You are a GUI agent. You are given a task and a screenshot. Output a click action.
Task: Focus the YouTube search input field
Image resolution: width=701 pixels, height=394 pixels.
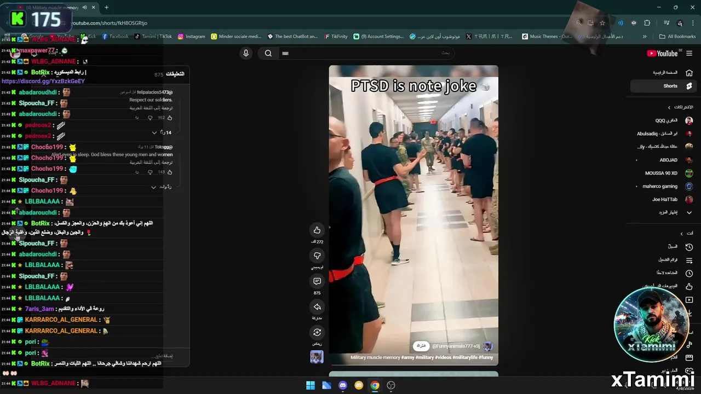pyautogui.click(x=367, y=53)
